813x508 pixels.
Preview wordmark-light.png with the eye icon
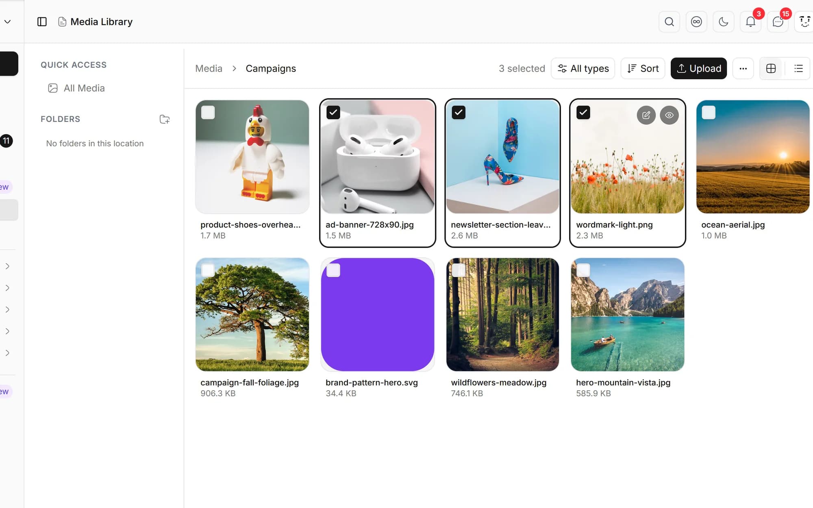pyautogui.click(x=669, y=115)
